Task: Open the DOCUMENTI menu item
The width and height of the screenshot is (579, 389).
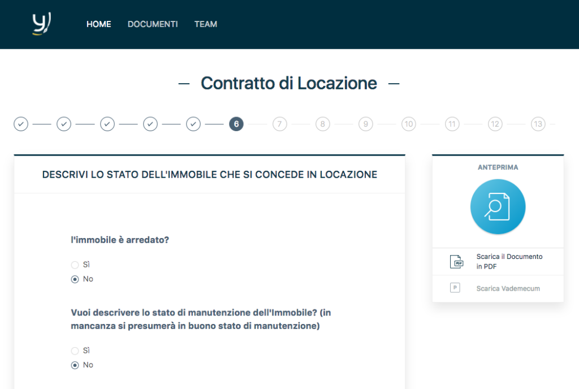Action: click(153, 24)
